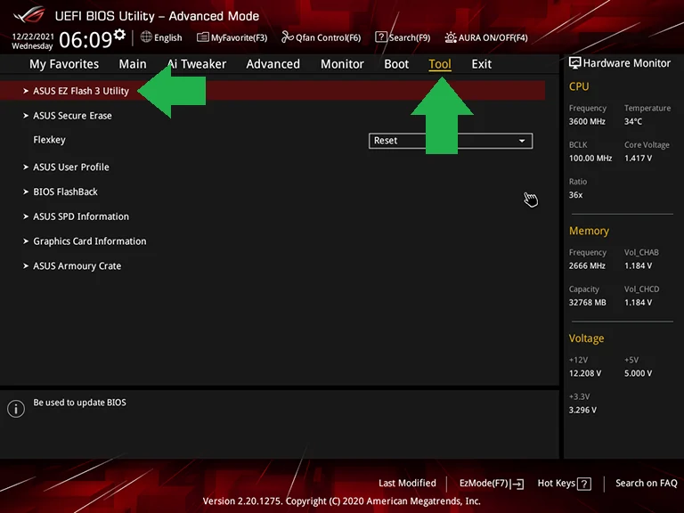Switch to the Ai Tweaker tab
684x513 pixels.
click(x=197, y=64)
